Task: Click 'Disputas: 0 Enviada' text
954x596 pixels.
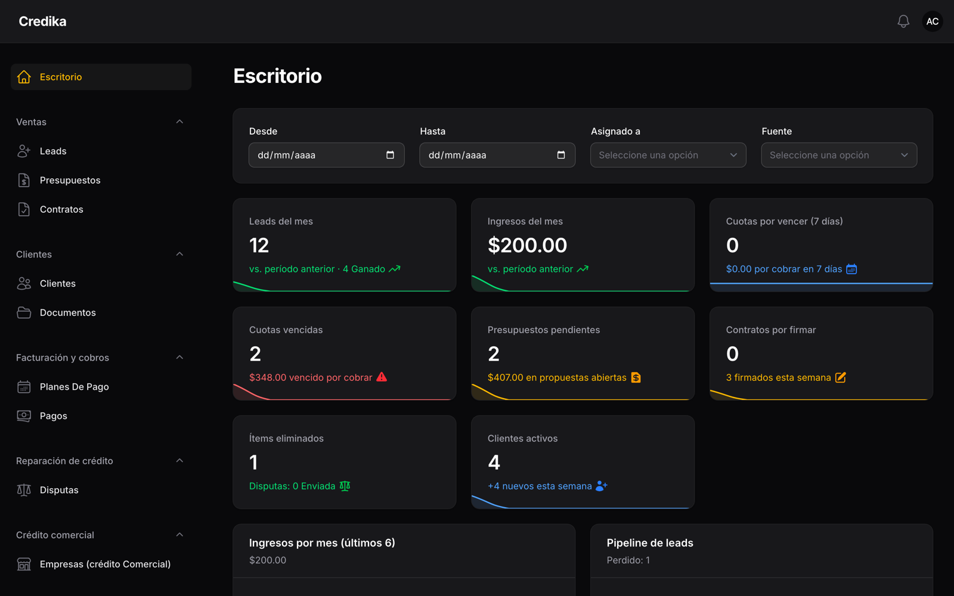Action: click(x=292, y=486)
